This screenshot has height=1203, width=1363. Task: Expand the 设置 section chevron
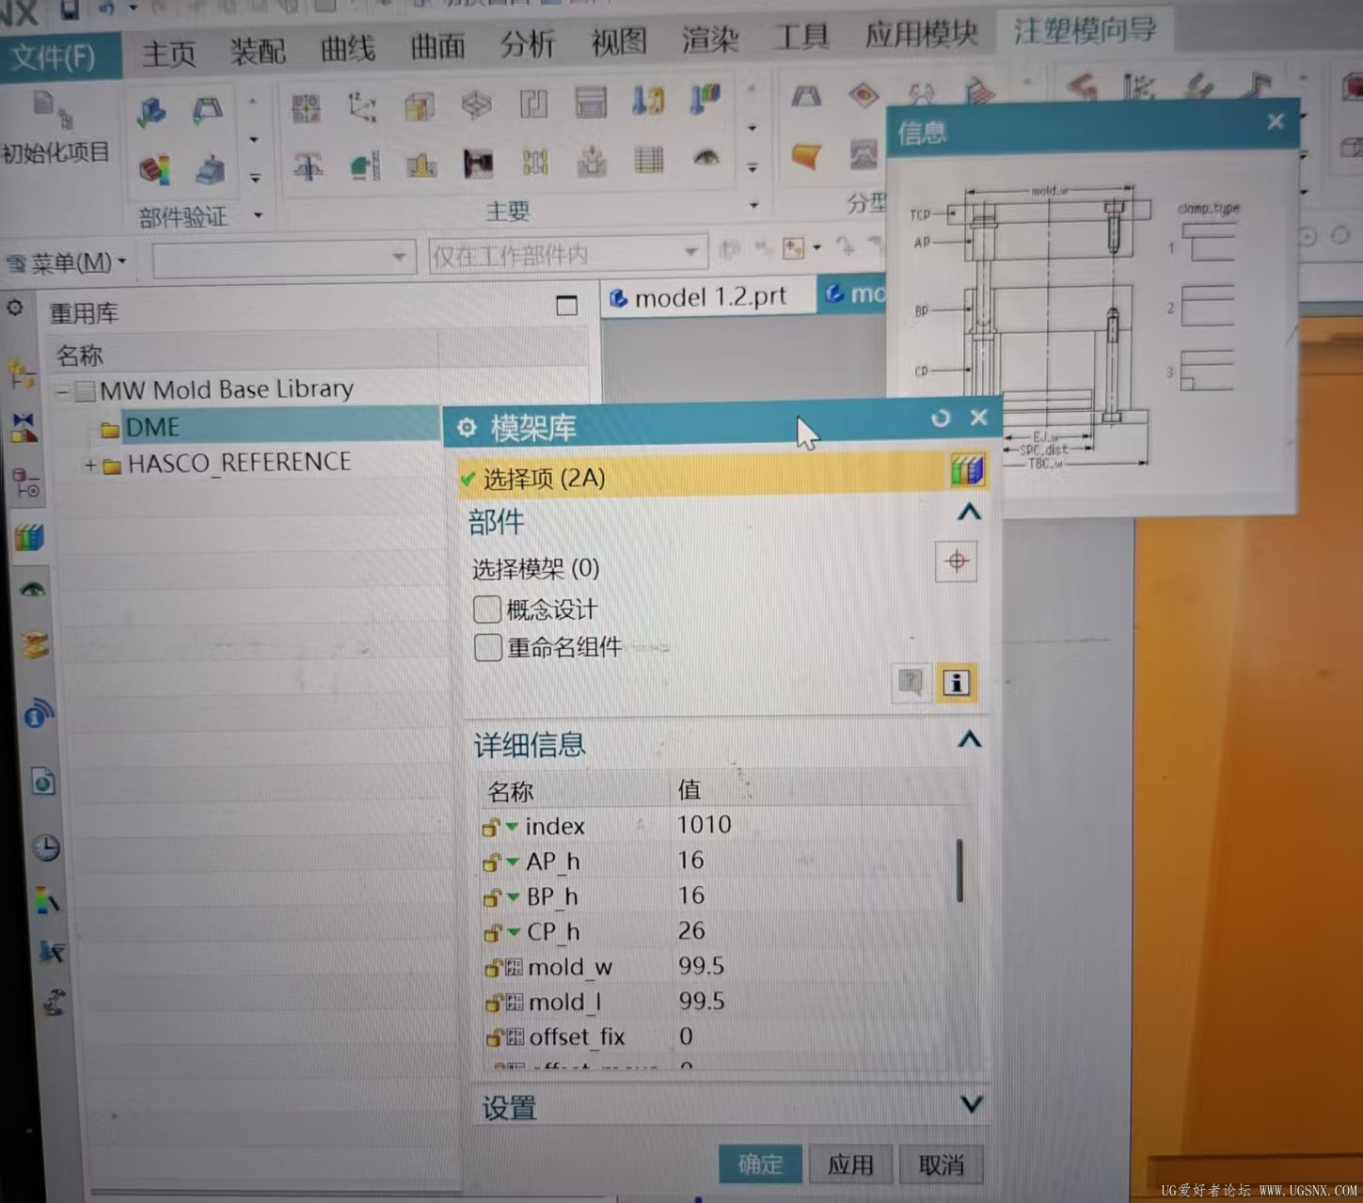tap(972, 1104)
